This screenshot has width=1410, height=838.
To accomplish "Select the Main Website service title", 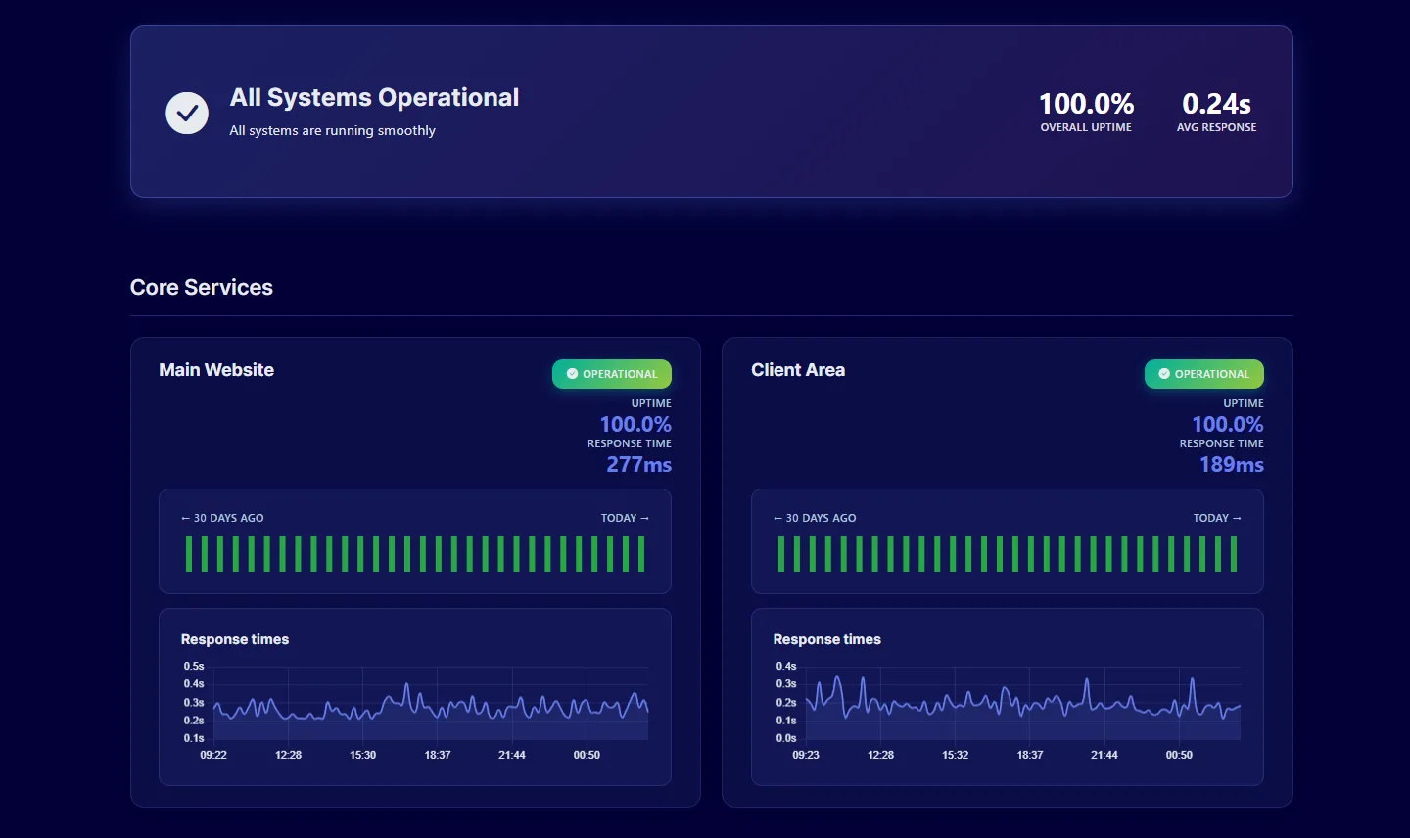I will (216, 370).
